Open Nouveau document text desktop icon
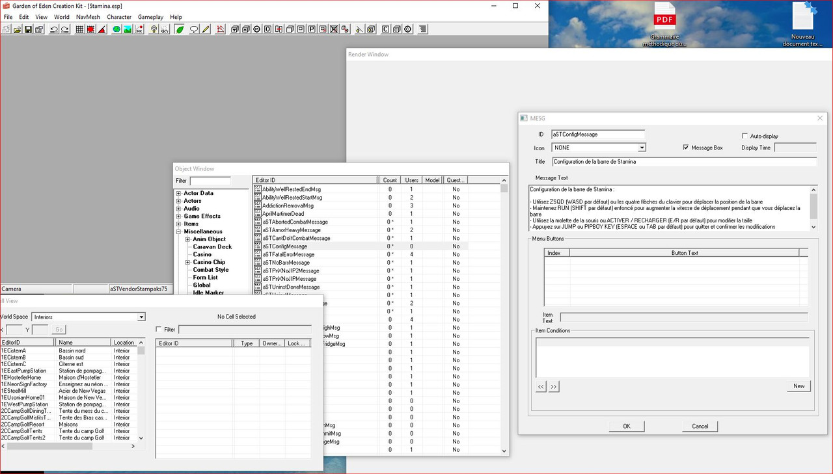The image size is (833, 474). pos(802,25)
